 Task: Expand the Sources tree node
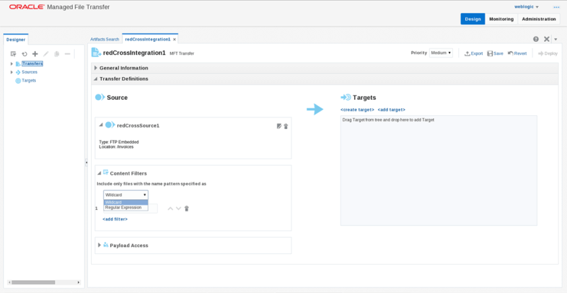11,72
